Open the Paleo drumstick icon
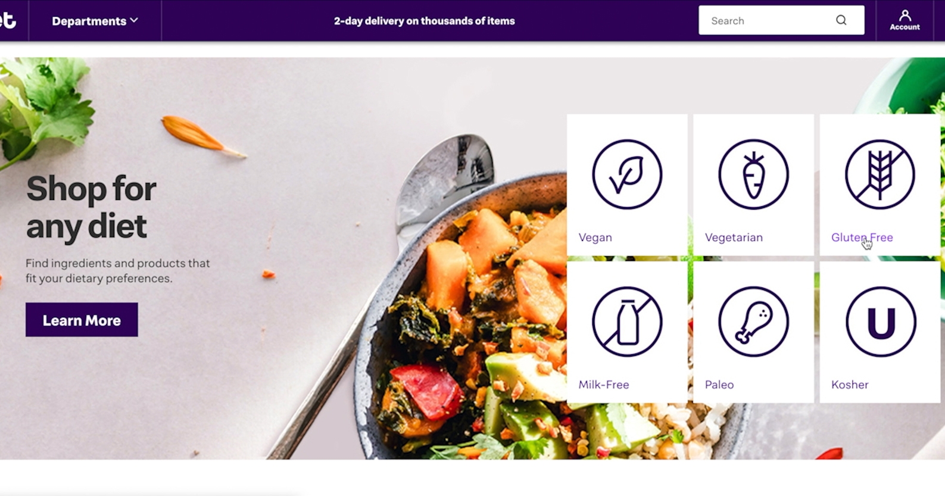 753,322
